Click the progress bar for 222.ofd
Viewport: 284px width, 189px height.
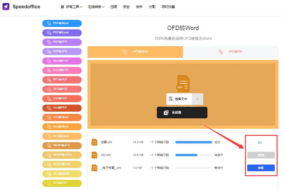point(193,155)
